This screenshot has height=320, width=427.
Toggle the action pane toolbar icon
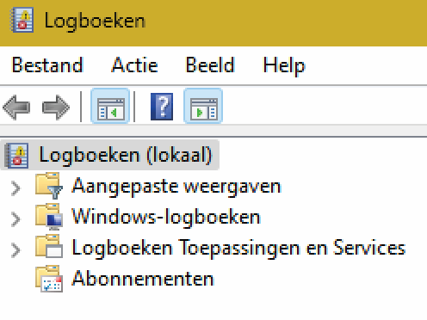pyautogui.click(x=203, y=107)
